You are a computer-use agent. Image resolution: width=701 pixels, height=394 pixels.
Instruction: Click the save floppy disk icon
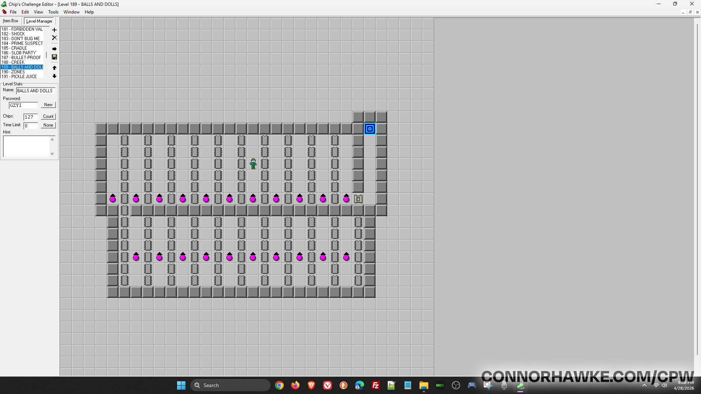54,57
